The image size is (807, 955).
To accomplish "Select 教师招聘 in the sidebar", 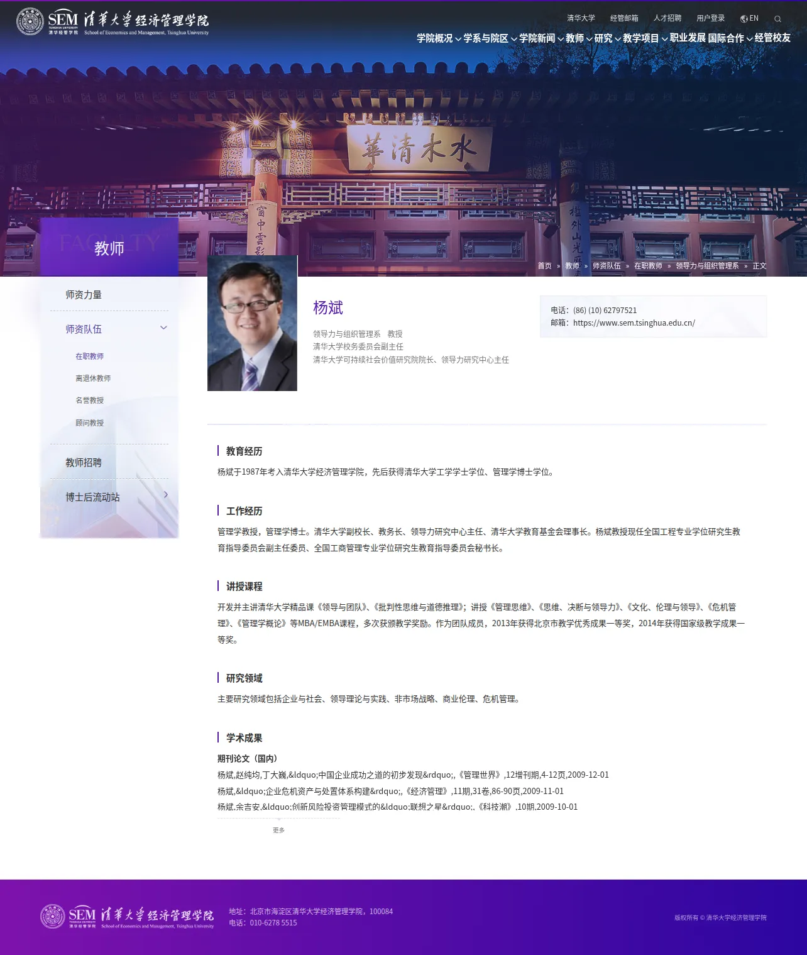I will tap(84, 463).
